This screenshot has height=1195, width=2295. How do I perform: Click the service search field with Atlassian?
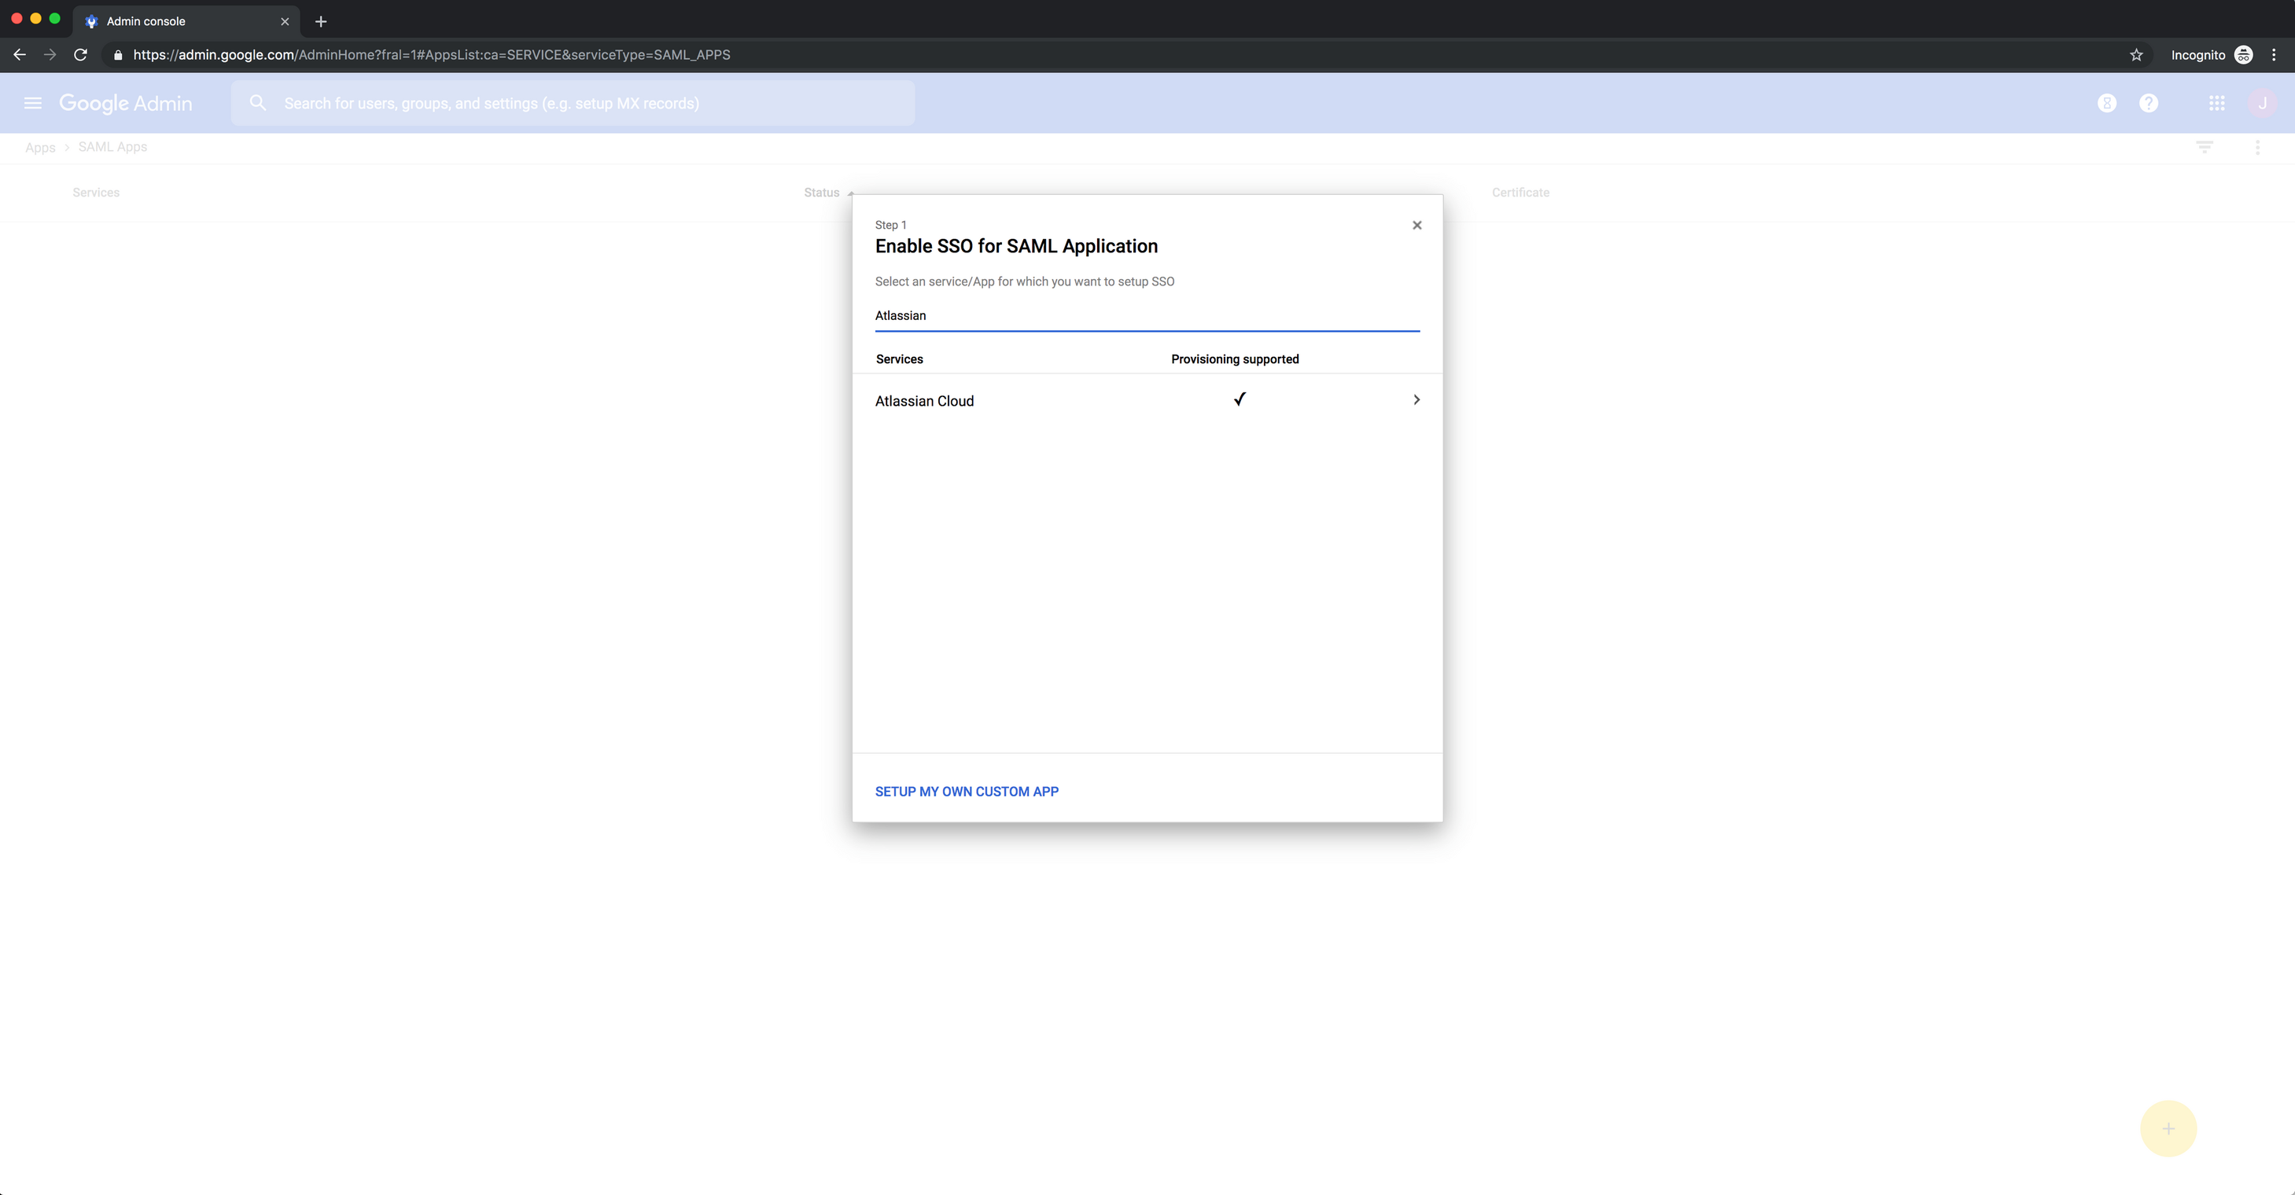[x=1146, y=316]
